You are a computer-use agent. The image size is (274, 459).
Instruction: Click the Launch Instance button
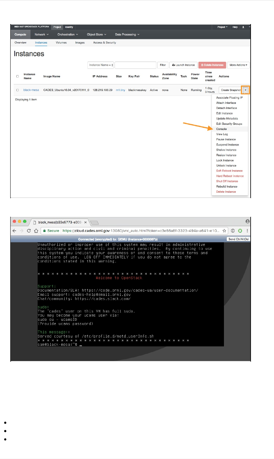183,65
